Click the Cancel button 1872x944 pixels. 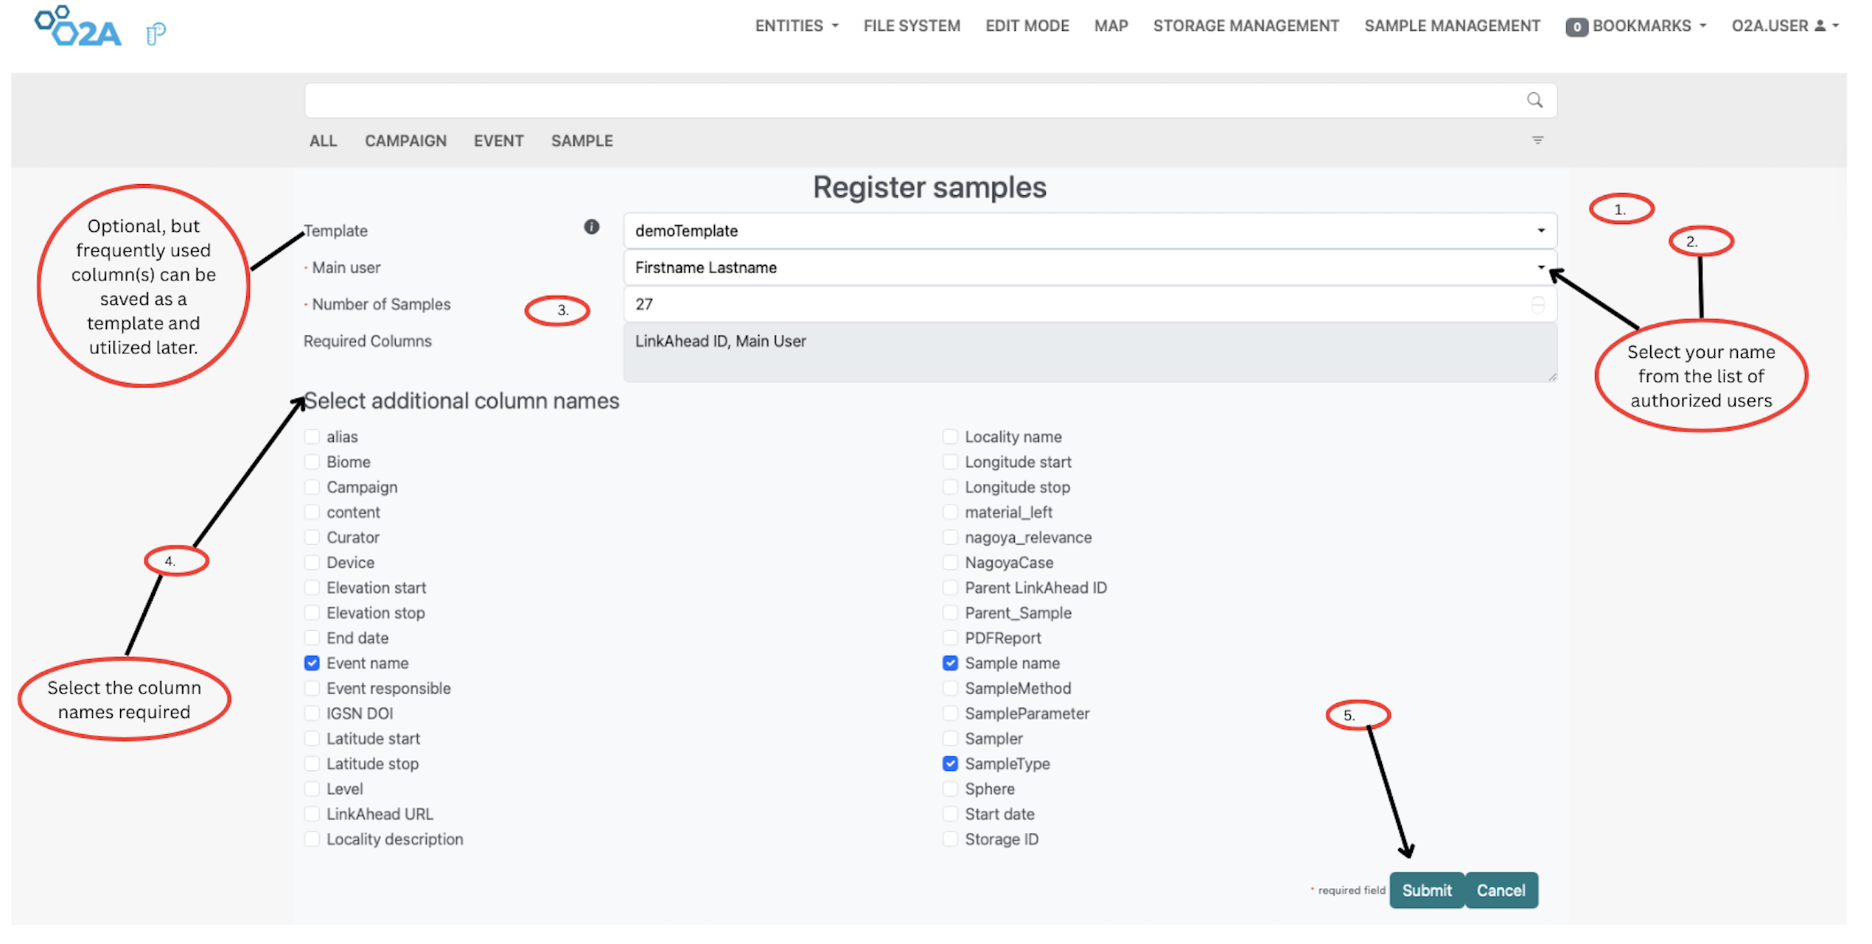(x=1501, y=890)
